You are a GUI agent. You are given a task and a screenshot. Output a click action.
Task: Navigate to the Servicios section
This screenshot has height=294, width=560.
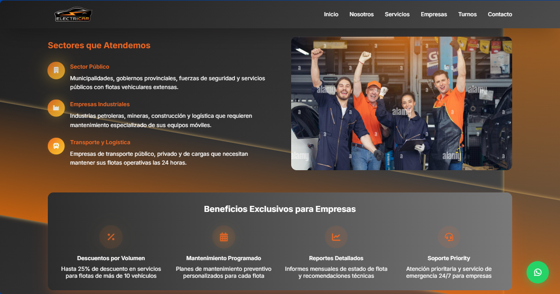[397, 14]
